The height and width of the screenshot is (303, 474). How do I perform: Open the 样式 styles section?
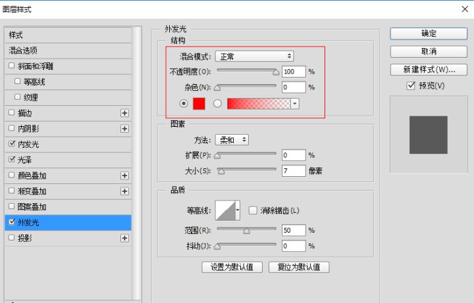(x=68, y=35)
